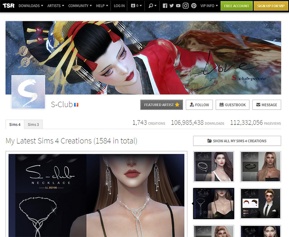This screenshot has height=237, width=289.
Task: Expand the VIP Info menu
Action: point(209,6)
